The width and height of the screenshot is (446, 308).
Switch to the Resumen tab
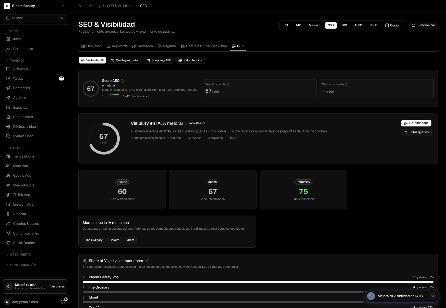(91, 46)
